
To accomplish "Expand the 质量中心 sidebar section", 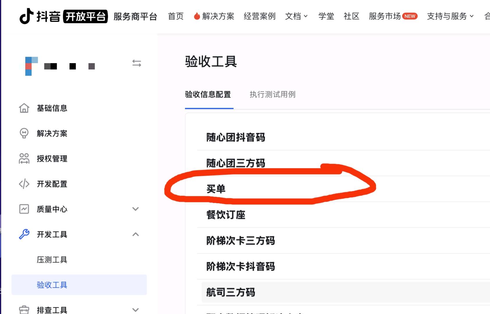I will pyautogui.click(x=135, y=209).
